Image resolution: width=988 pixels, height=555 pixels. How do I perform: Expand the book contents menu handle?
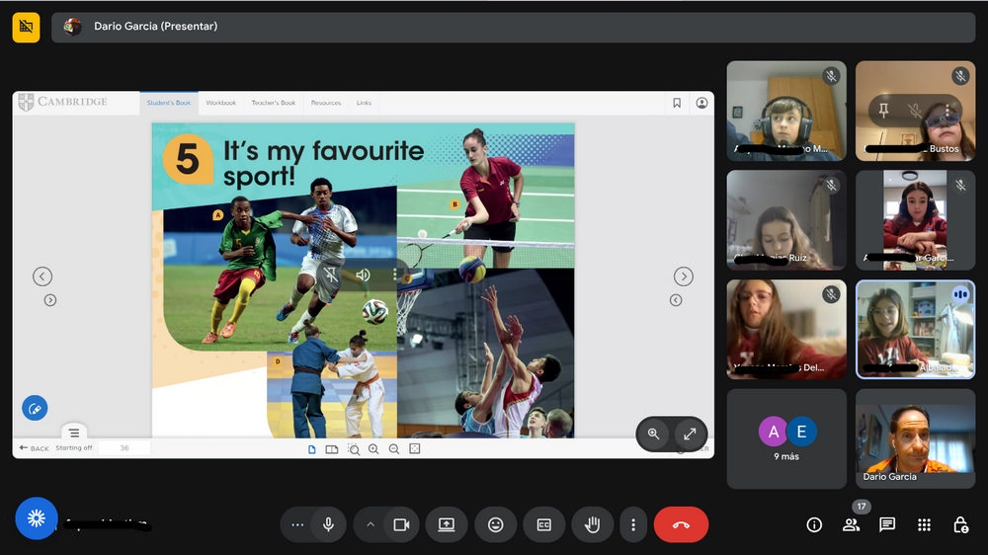[x=74, y=433]
